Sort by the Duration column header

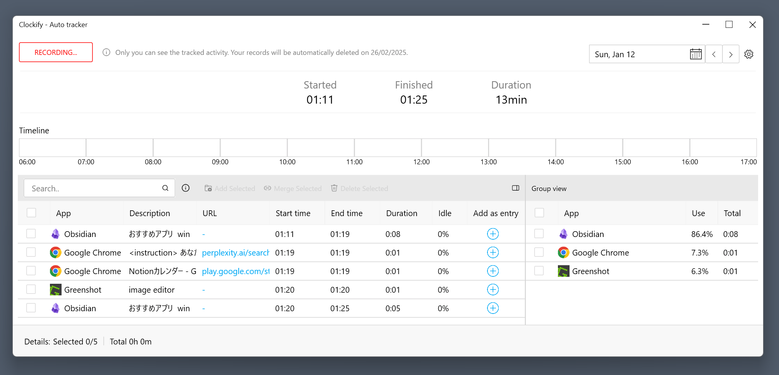coord(402,213)
